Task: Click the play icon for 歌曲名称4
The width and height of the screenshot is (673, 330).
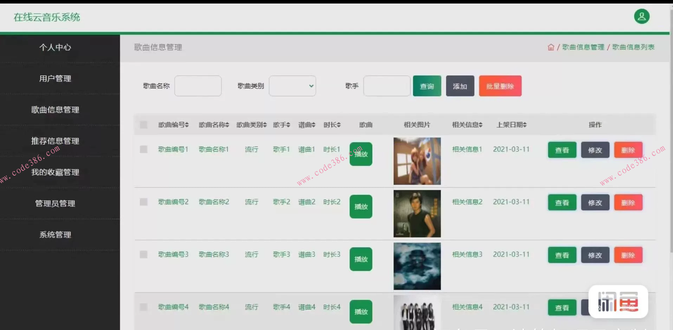Action: 361,311
